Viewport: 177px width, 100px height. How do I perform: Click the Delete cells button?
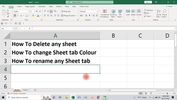133,14
